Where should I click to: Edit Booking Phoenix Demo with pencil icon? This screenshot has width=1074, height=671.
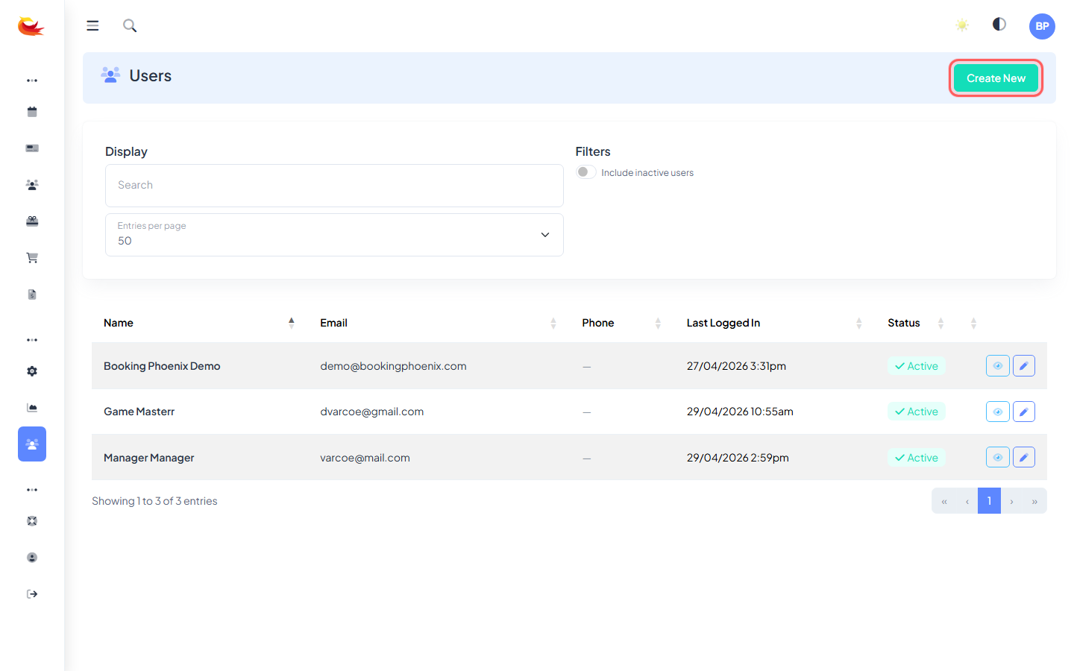point(1024,366)
